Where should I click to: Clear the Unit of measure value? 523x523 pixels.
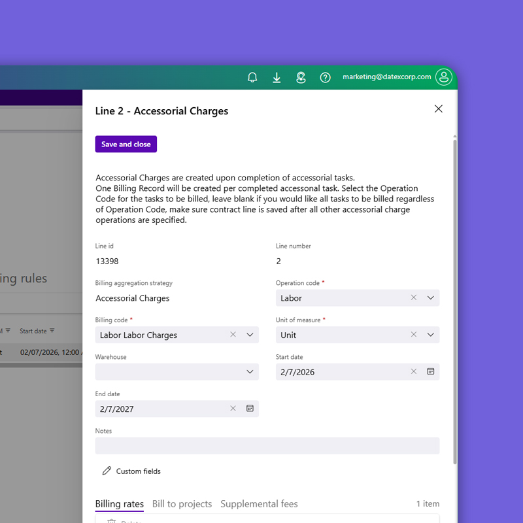(x=413, y=335)
